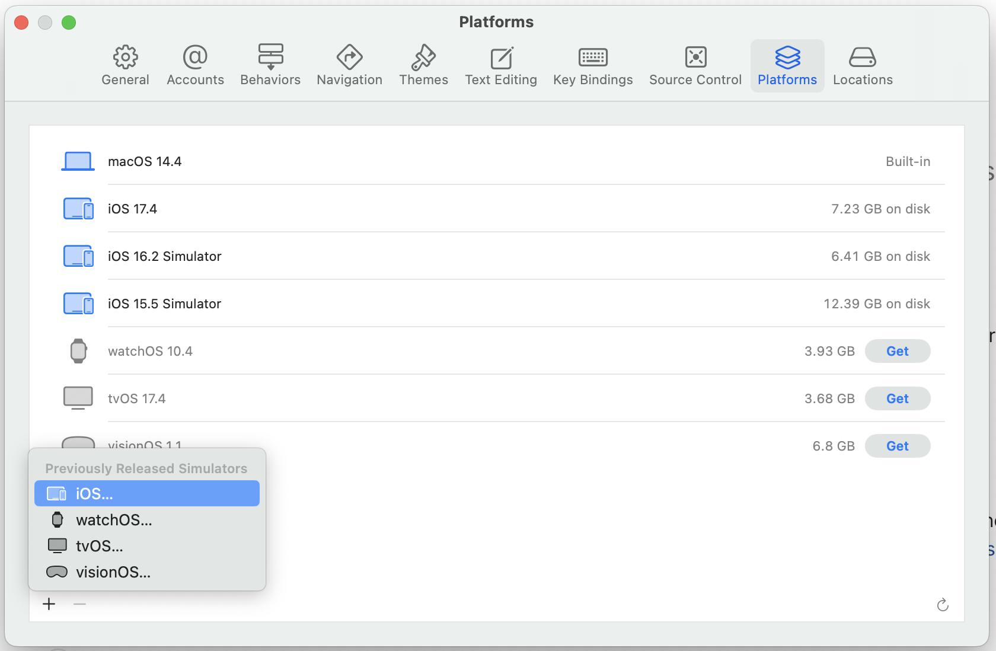This screenshot has height=651, width=996.
Task: Click the minus remove platform button
Action: 79,604
